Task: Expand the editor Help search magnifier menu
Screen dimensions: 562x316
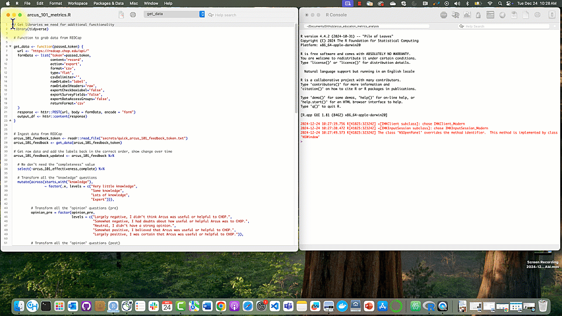Action: (211, 15)
